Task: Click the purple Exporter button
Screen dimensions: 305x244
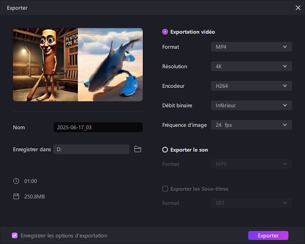Action: coord(268,235)
